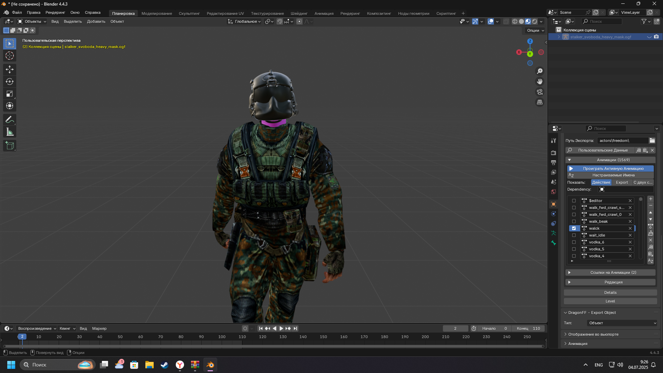The image size is (663, 373).
Task: Open the Render properties tab
Action: [x=554, y=153]
